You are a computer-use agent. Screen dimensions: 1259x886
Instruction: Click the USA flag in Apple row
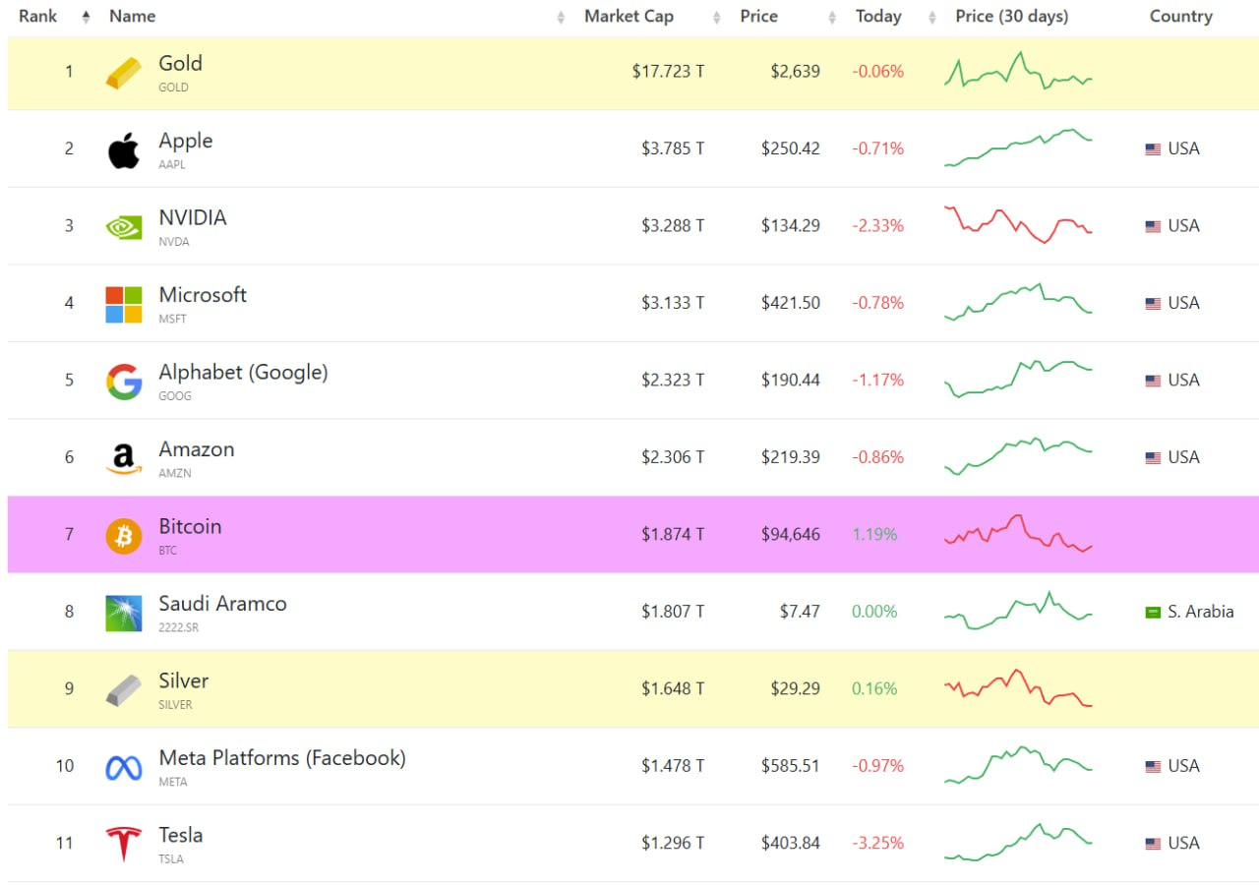coord(1153,149)
